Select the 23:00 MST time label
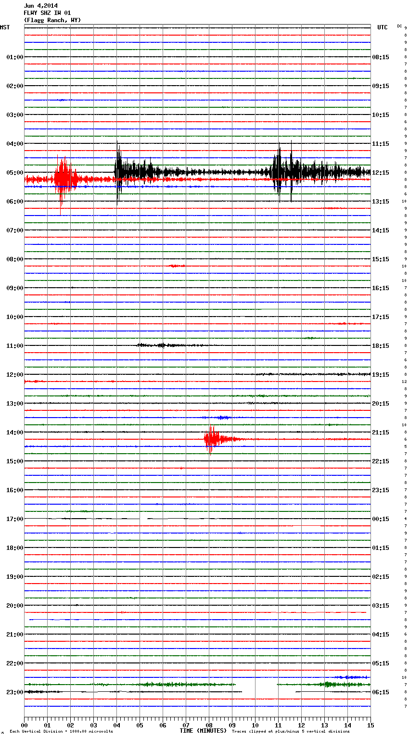Viewport: 409px width, 738px height. point(15,692)
